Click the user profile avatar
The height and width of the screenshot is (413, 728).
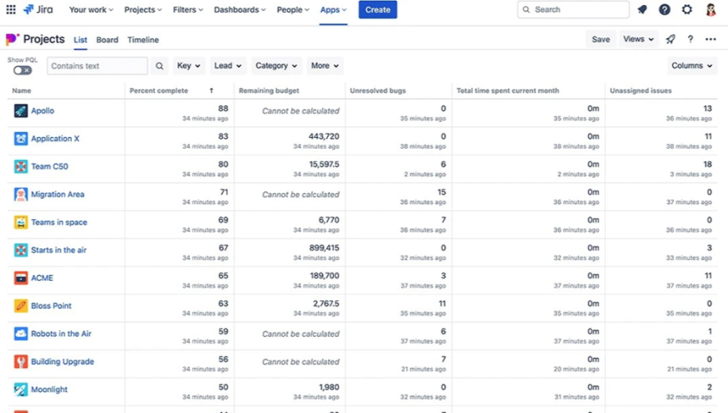[x=710, y=10]
